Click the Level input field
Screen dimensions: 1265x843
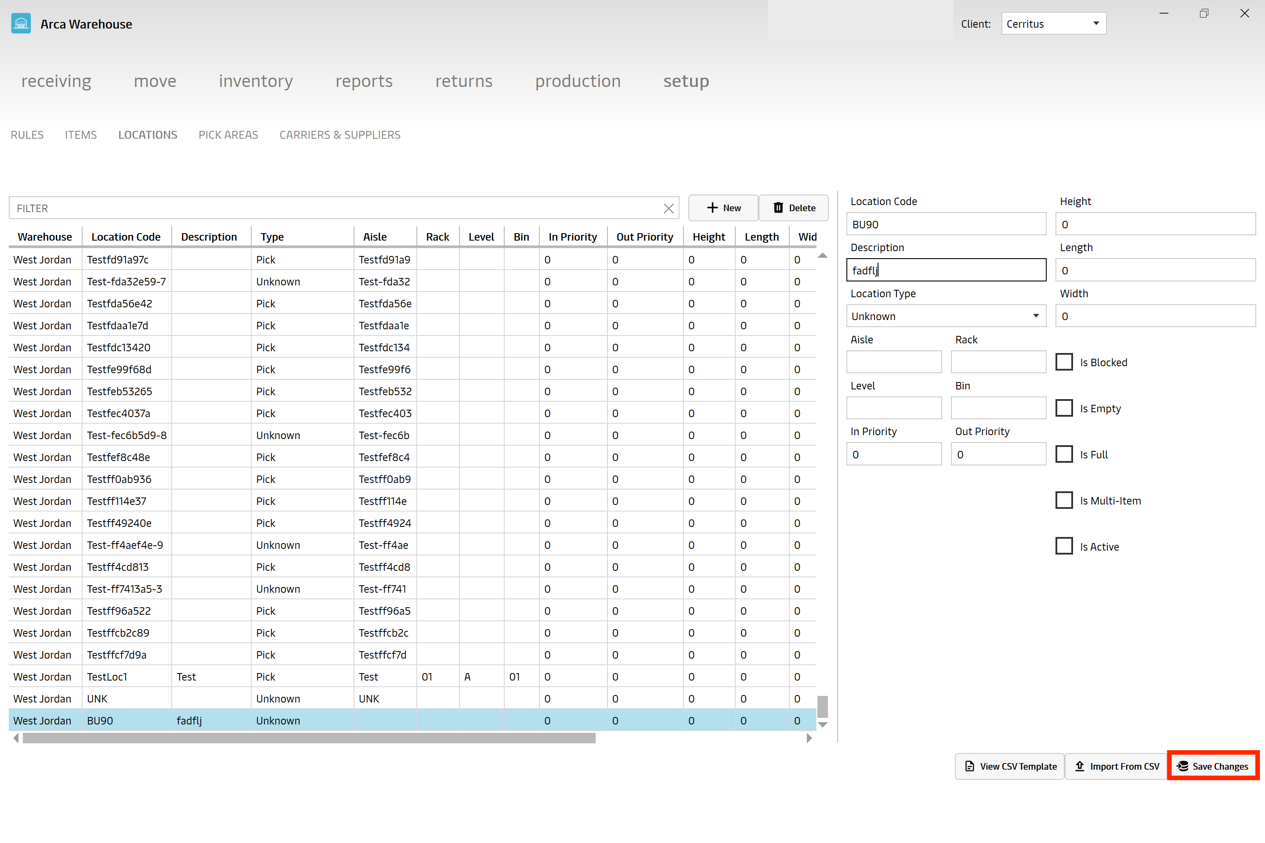pos(894,408)
